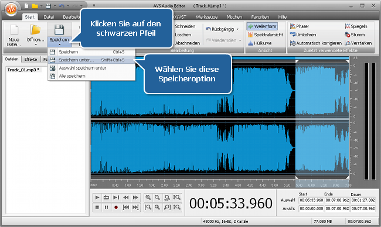
Task: Apply the Phaser effect
Action: 300,26
